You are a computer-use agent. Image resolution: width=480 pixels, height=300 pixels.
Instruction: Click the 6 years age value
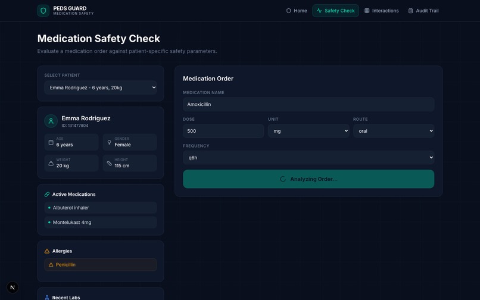pos(64,145)
